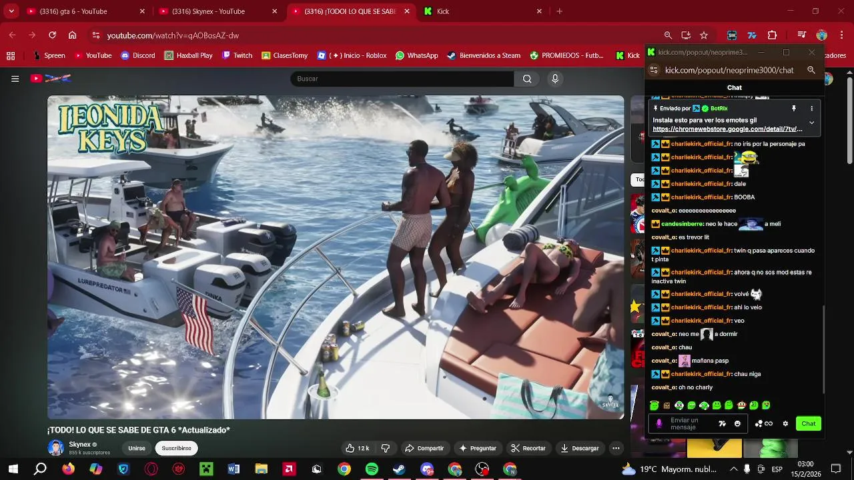Open WhatsApp bookmark
854x480 pixels.
point(416,55)
